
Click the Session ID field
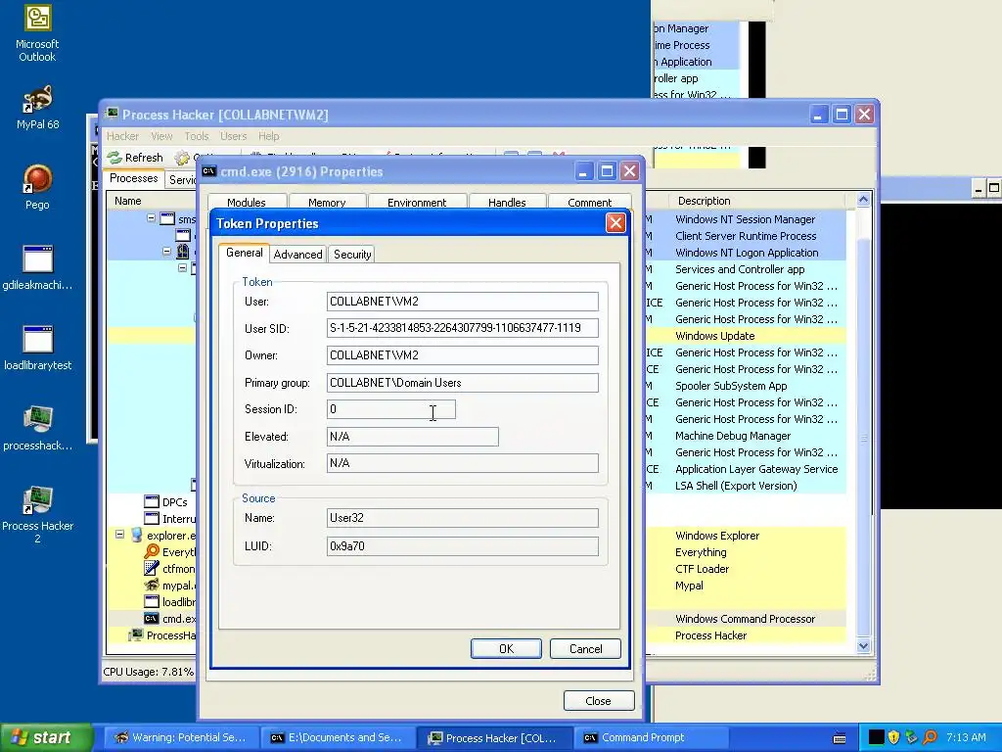tap(391, 409)
